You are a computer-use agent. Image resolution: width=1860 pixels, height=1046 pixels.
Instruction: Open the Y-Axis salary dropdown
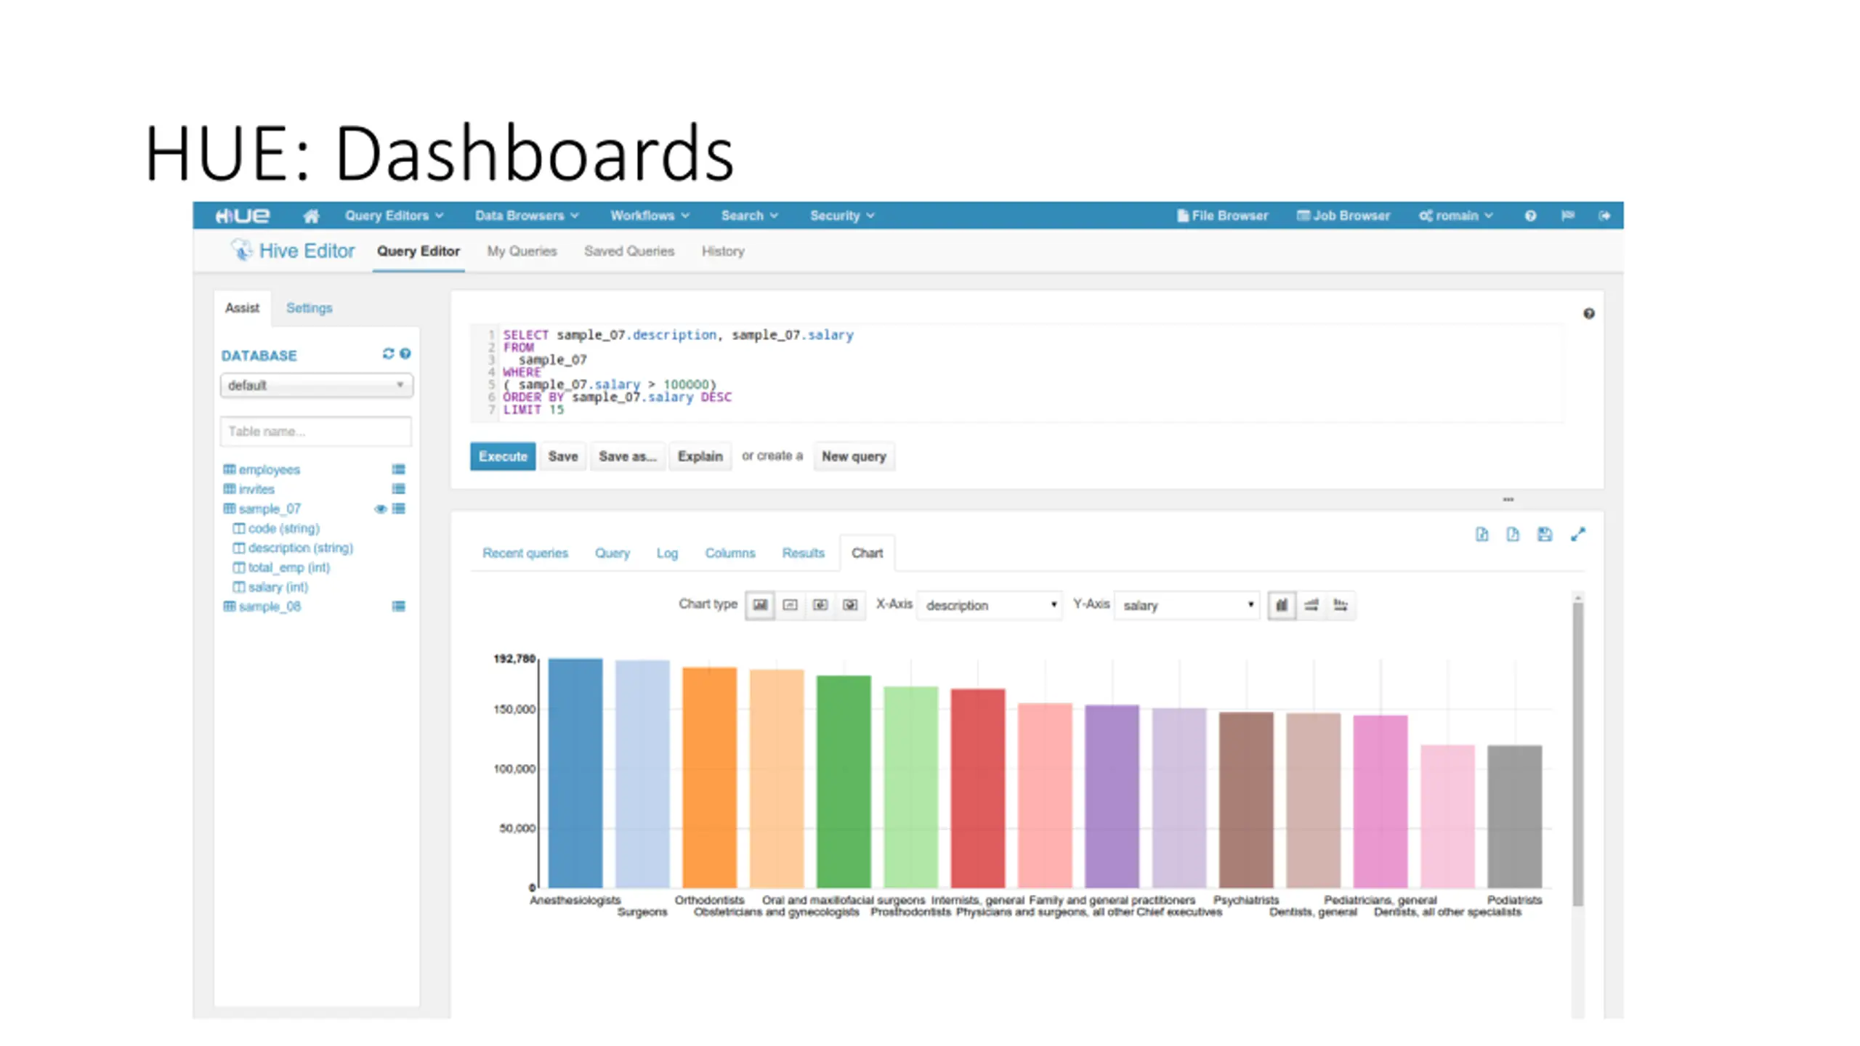tap(1186, 605)
